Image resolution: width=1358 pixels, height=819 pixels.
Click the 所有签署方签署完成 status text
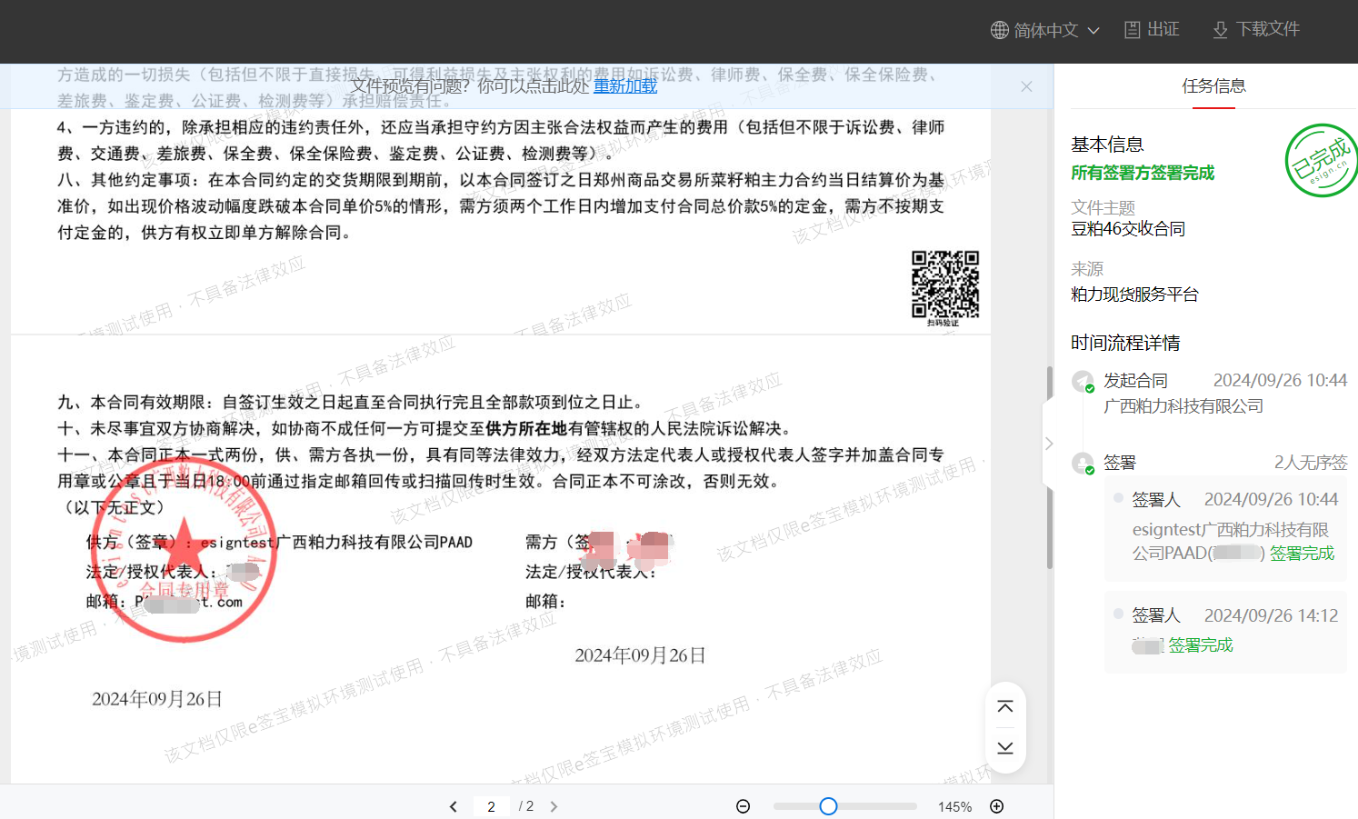point(1143,173)
